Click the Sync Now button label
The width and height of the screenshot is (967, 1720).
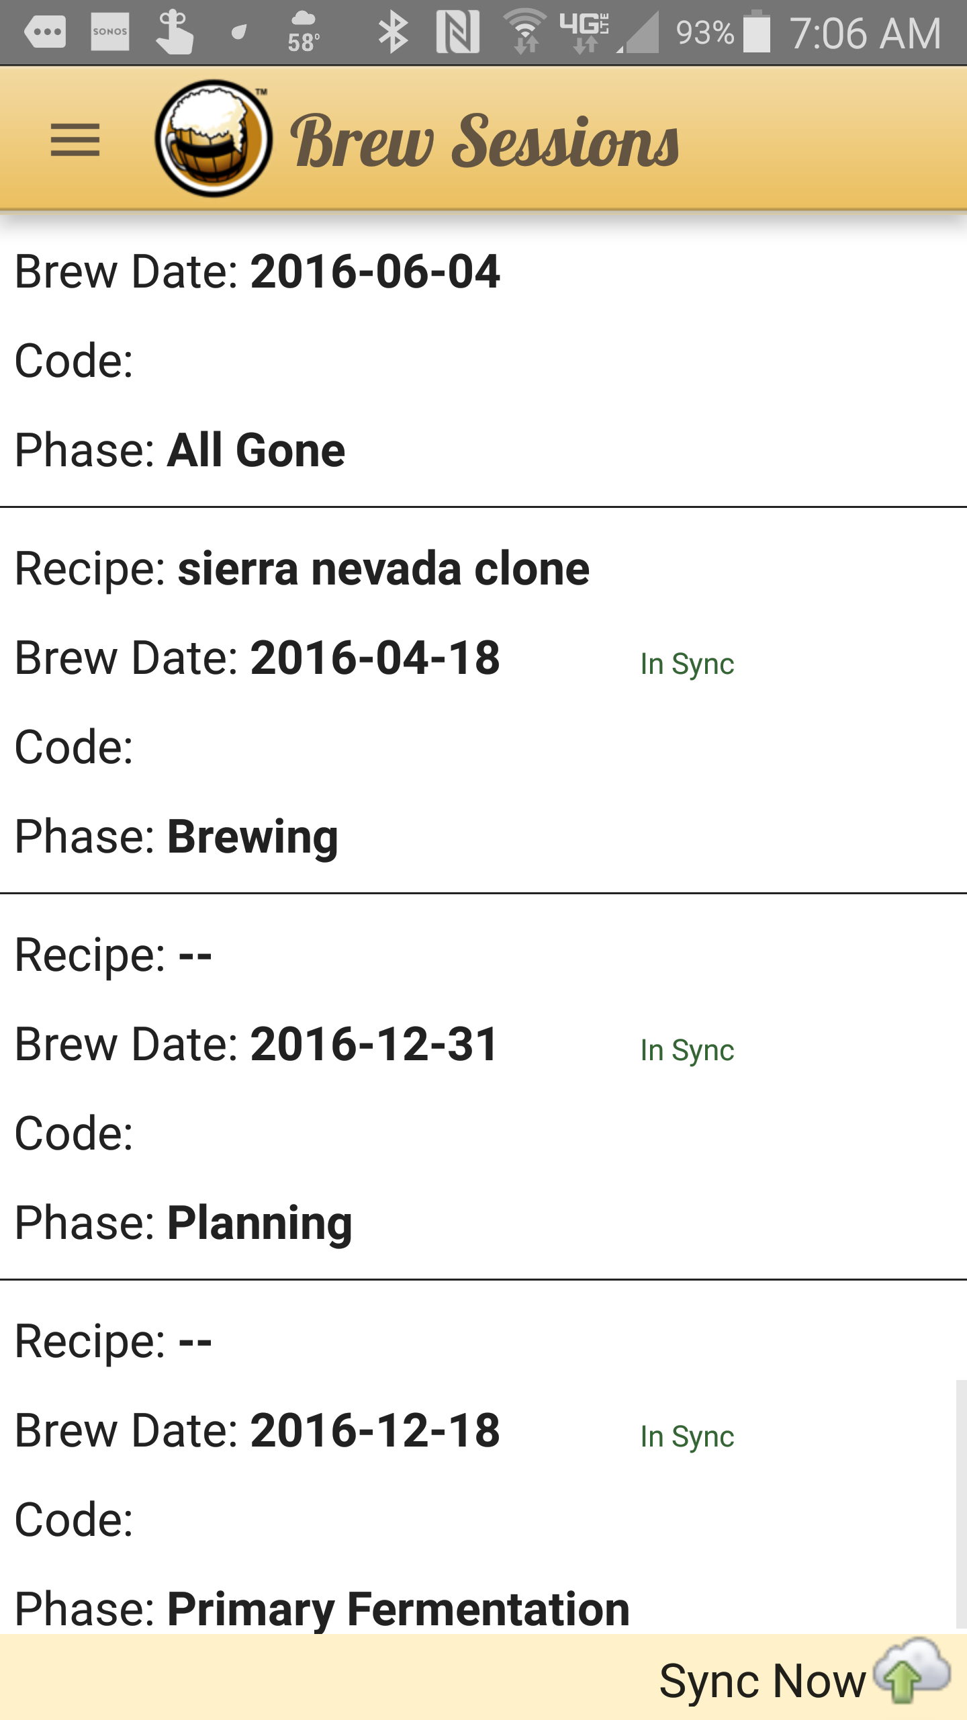click(762, 1681)
